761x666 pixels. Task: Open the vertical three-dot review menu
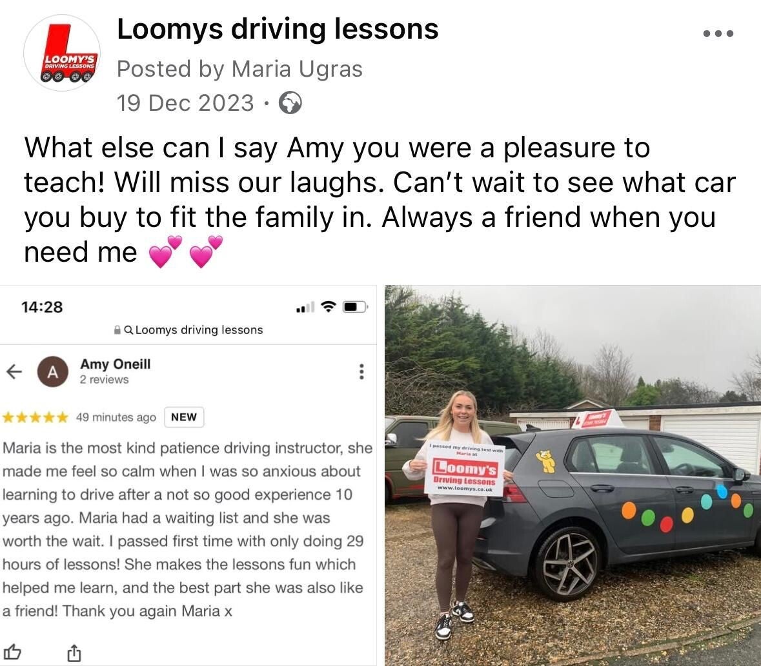[x=361, y=371]
